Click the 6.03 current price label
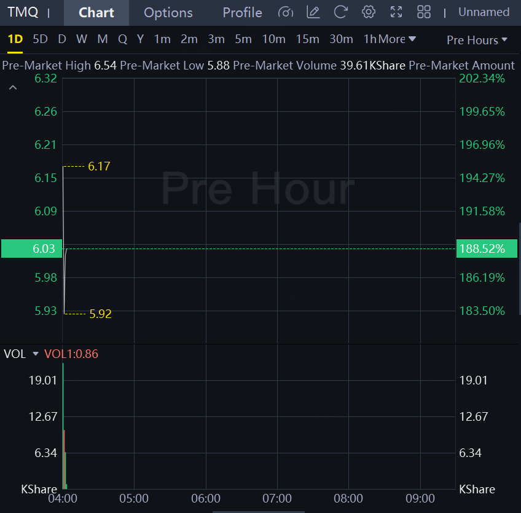 pos(31,249)
